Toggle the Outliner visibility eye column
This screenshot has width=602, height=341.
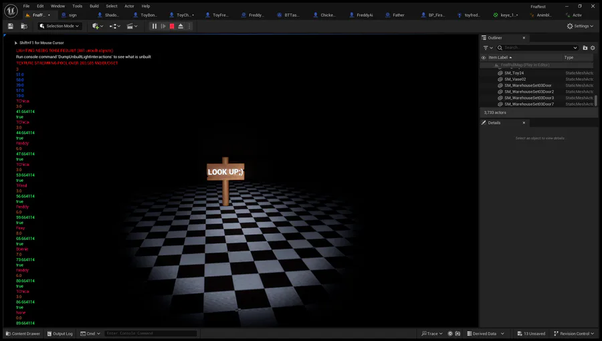[484, 58]
